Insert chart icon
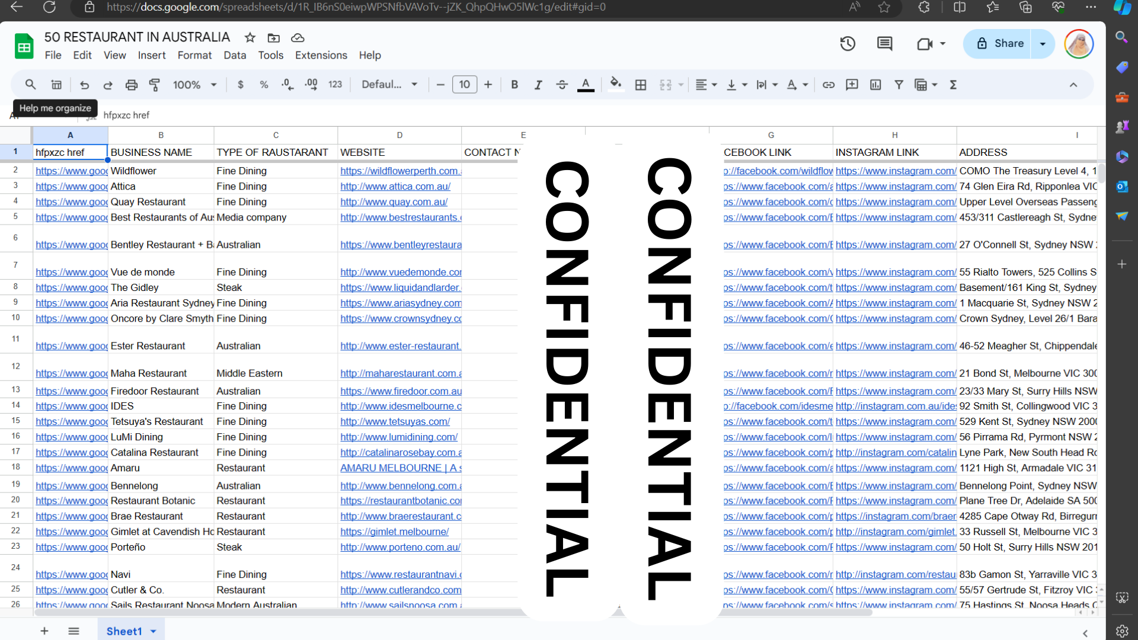This screenshot has height=640, width=1138. coord(875,85)
